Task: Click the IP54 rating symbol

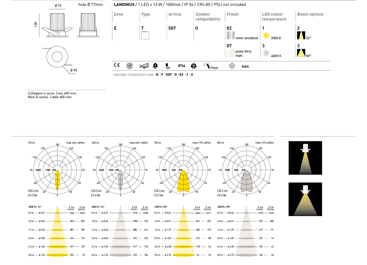Action: (x=182, y=66)
